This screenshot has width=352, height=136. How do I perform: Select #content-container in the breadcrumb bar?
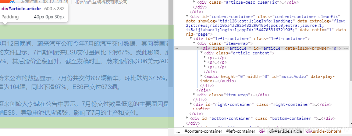[x=203, y=131]
